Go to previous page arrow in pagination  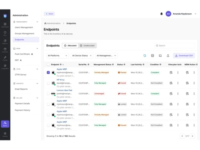coord(182,136)
